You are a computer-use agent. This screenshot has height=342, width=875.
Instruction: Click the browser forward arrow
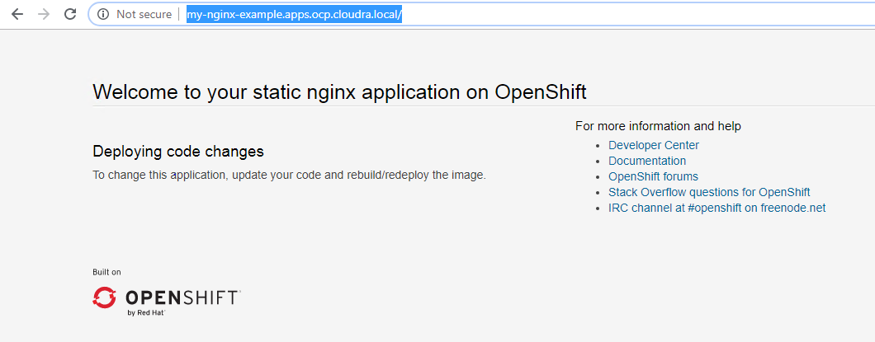44,15
